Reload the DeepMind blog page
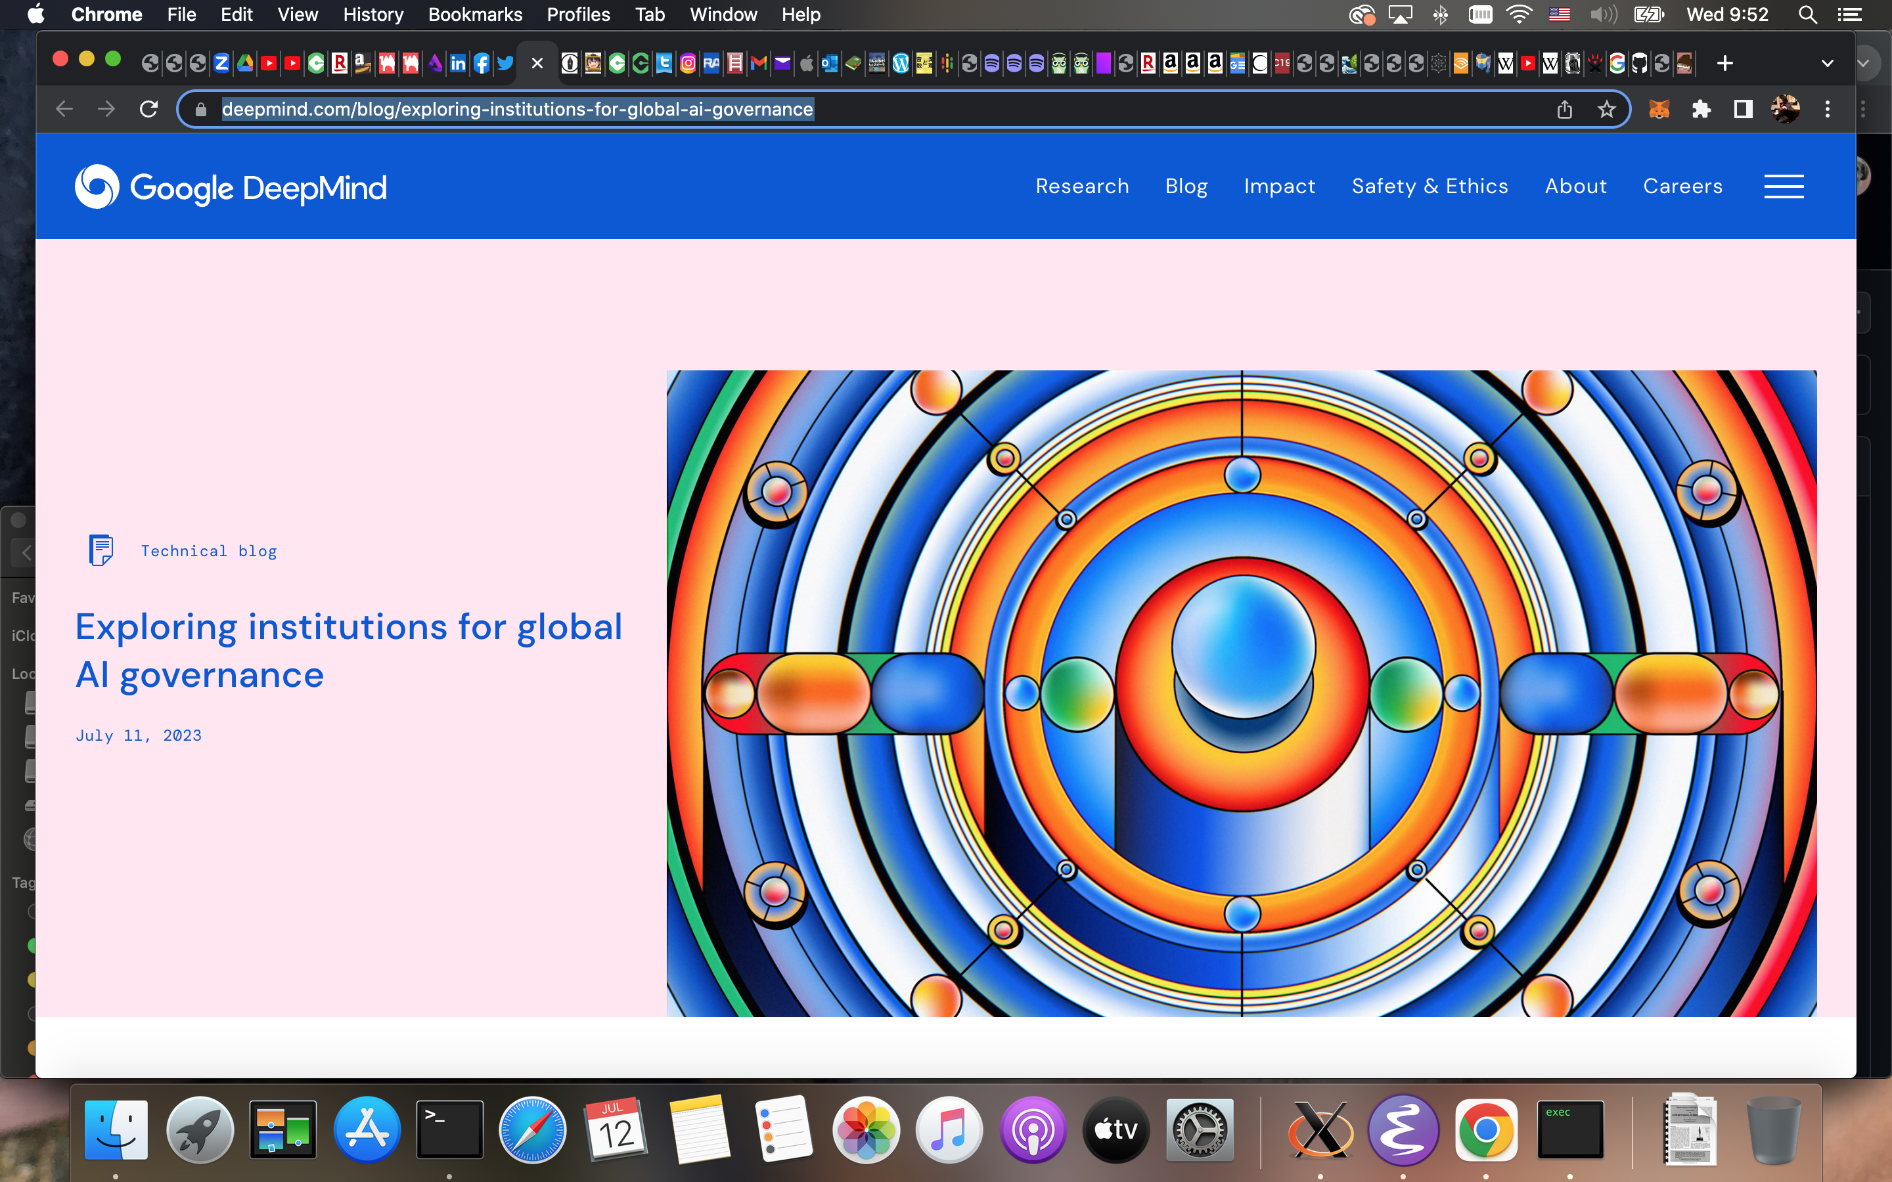1892x1182 pixels. coord(148,110)
